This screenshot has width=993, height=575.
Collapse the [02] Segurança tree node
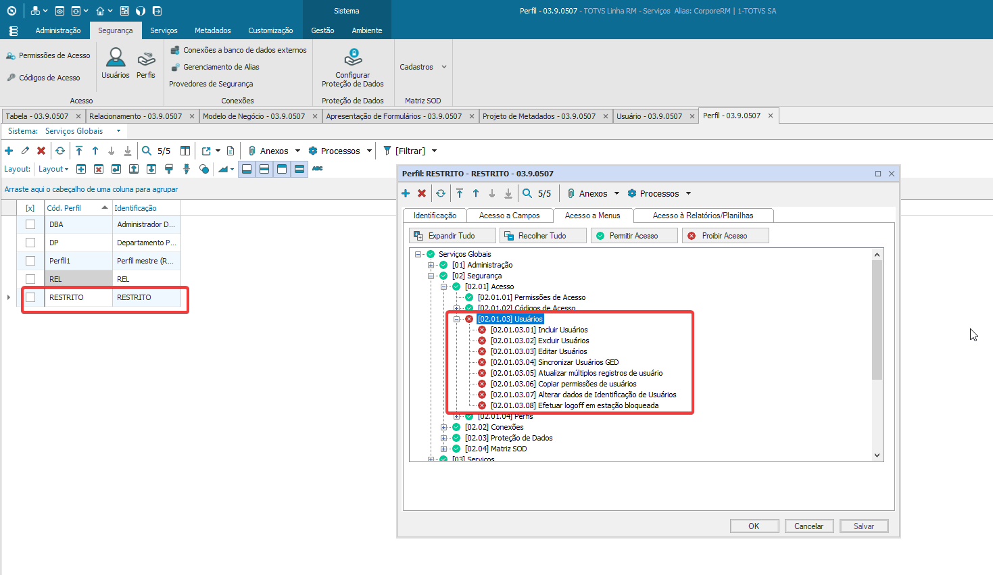(x=431, y=276)
